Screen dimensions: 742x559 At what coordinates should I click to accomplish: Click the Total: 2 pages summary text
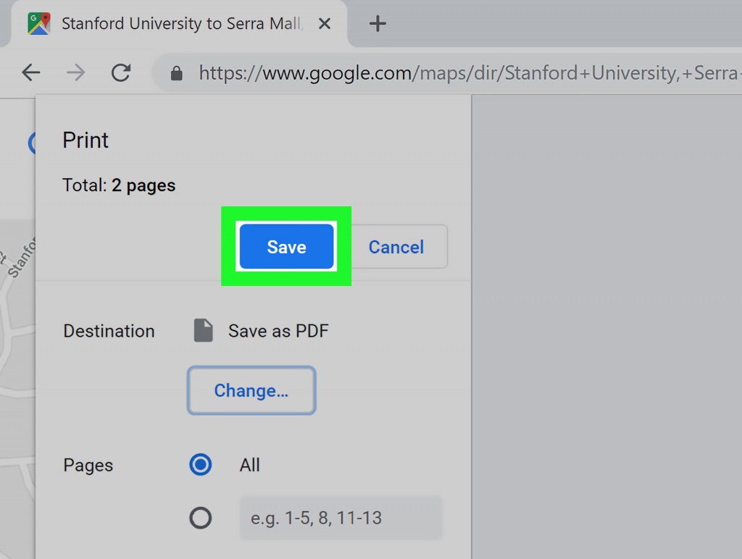119,185
